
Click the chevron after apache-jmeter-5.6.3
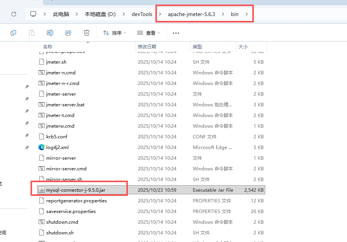(223, 14)
